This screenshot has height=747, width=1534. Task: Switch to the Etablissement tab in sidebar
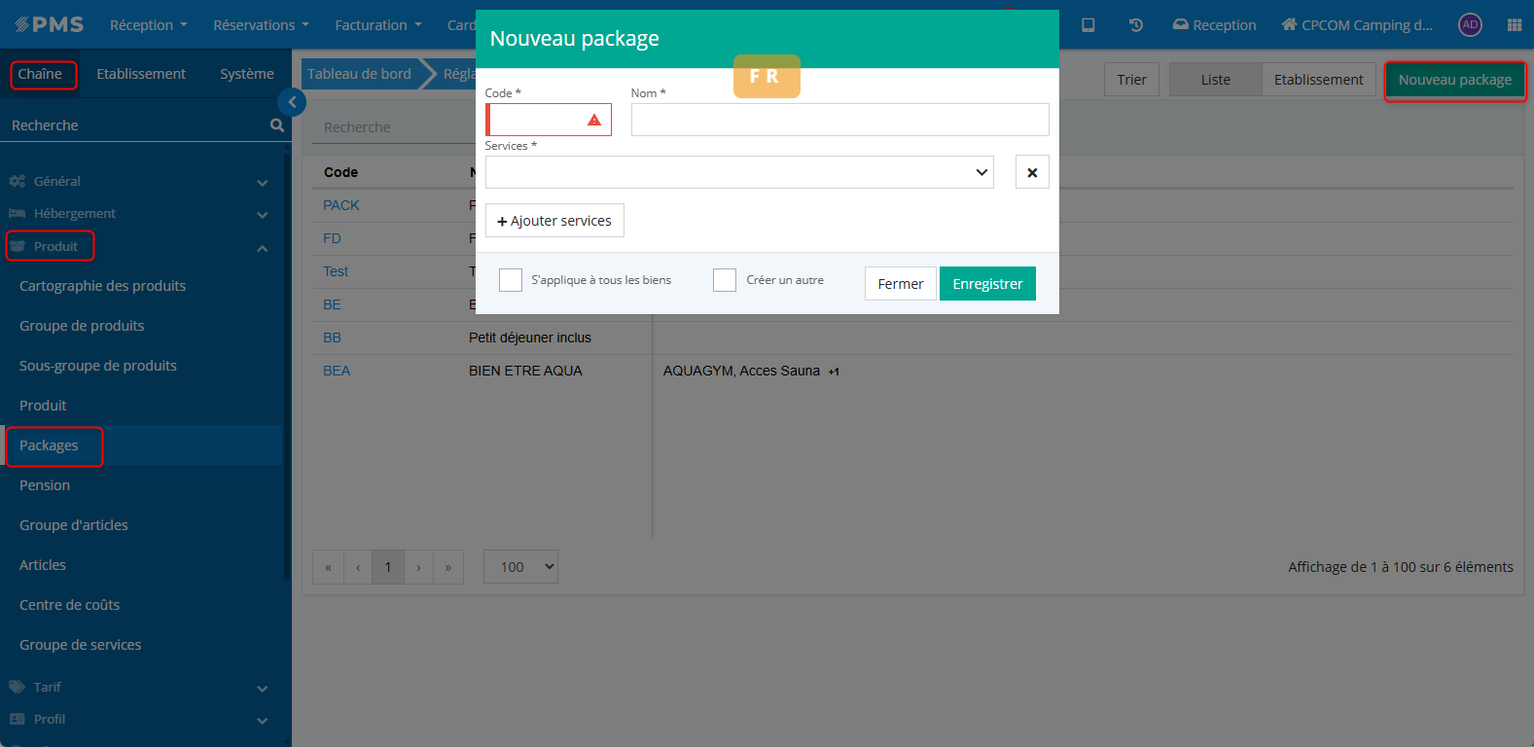click(141, 74)
